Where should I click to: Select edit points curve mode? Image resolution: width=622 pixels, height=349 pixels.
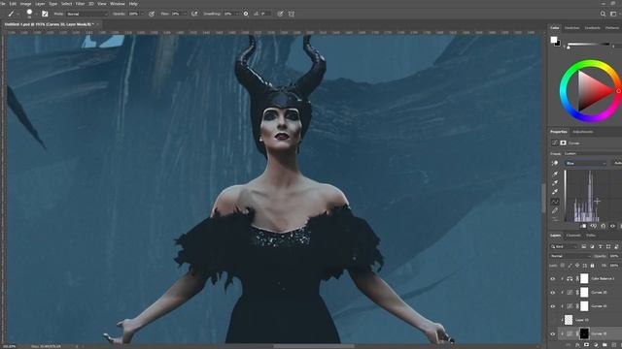coord(555,202)
